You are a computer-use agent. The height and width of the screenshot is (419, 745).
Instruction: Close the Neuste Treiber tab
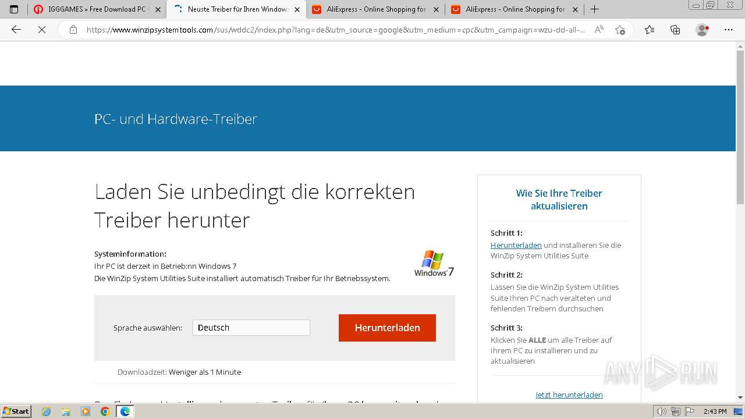297,9
